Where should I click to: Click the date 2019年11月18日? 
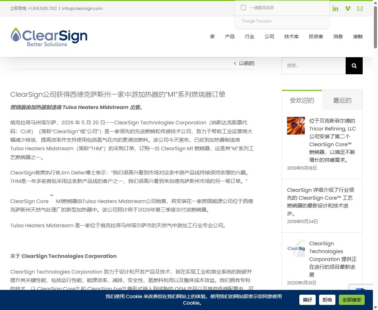[x=302, y=168]
